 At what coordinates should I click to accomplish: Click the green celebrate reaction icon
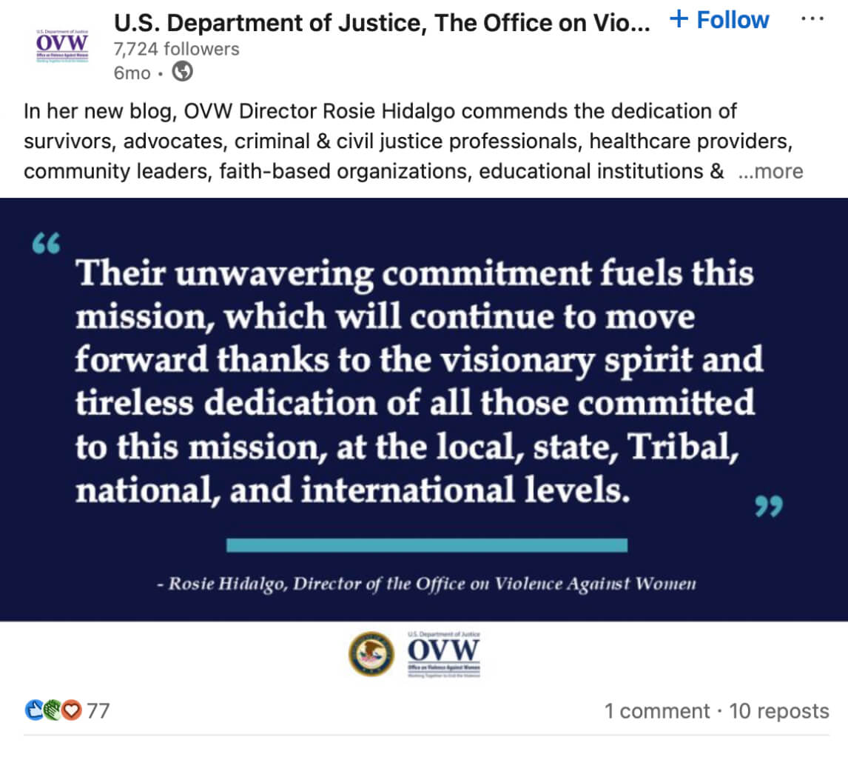53,711
